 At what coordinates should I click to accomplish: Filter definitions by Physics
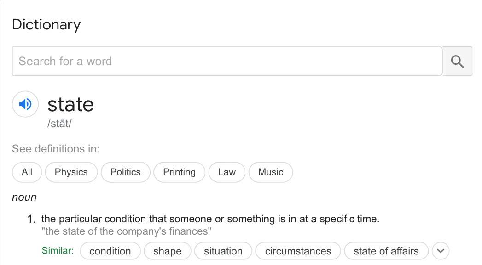click(71, 172)
